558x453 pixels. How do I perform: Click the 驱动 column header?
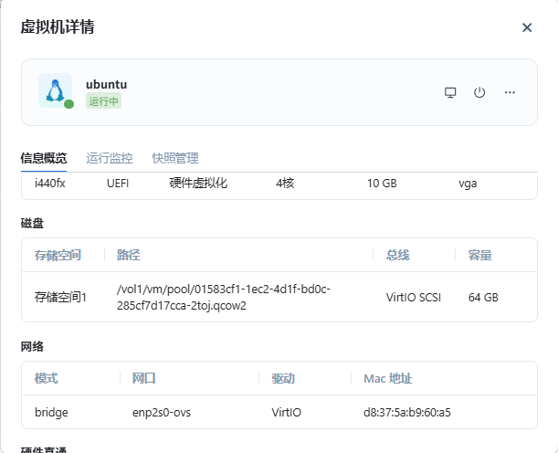[283, 378]
